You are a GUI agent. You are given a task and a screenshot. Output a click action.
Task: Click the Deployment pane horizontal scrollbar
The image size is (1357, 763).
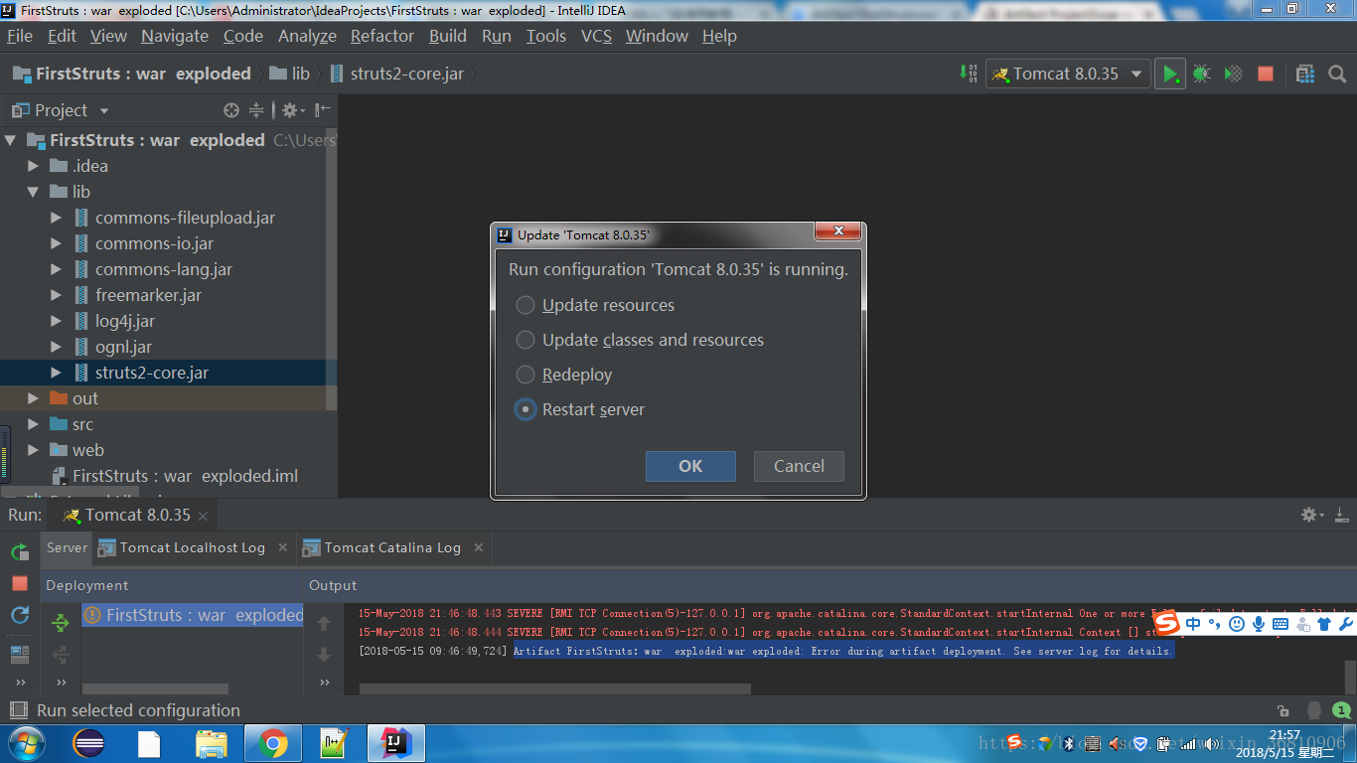[x=156, y=687]
